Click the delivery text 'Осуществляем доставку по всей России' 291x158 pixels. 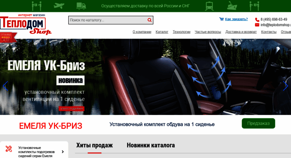(x=145, y=6)
